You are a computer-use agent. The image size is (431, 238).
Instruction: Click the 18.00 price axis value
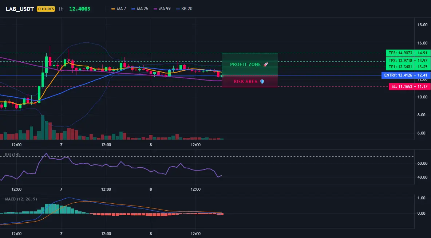(x=423, y=25)
